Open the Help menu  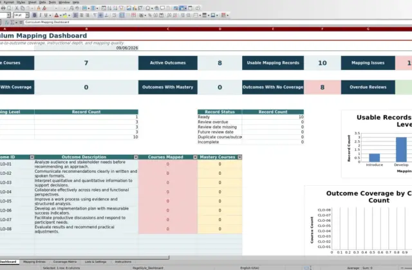(x=76, y=2)
